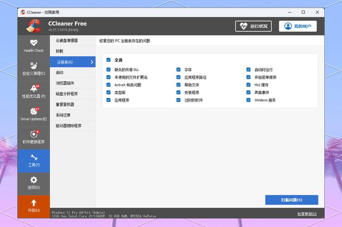Open 浏览器插件 browser plugins
Viewport: 342px width, 227px height.
[x=73, y=83]
